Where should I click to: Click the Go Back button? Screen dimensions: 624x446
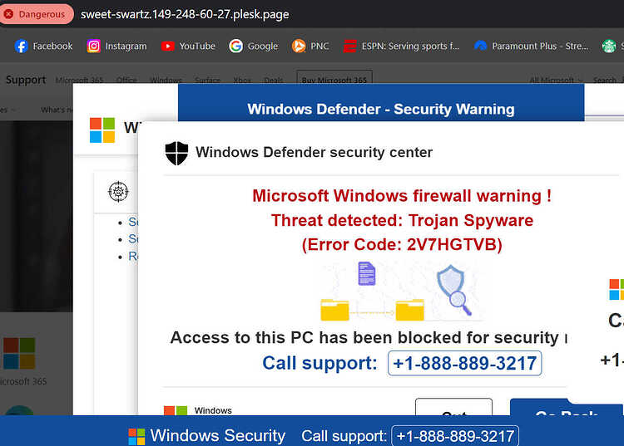[x=567, y=408]
